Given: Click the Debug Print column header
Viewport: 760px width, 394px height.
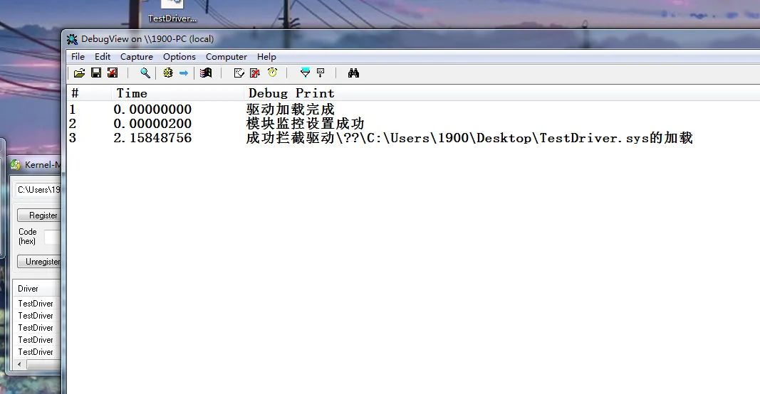Looking at the screenshot, I should click(501, 93).
